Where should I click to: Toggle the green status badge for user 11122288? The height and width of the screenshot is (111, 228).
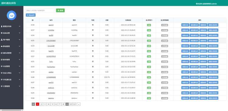click(149, 46)
